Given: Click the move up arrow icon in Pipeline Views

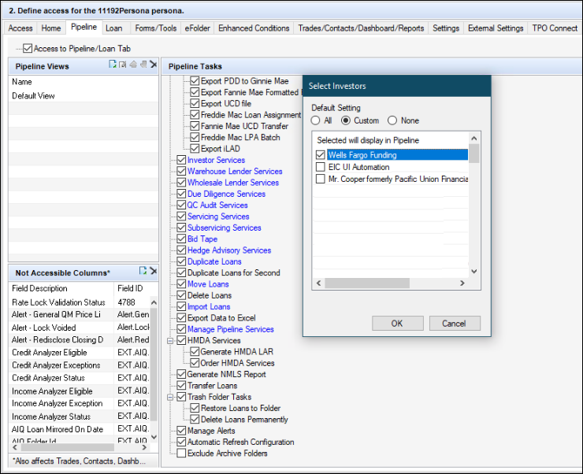Looking at the screenshot, I should point(133,65).
